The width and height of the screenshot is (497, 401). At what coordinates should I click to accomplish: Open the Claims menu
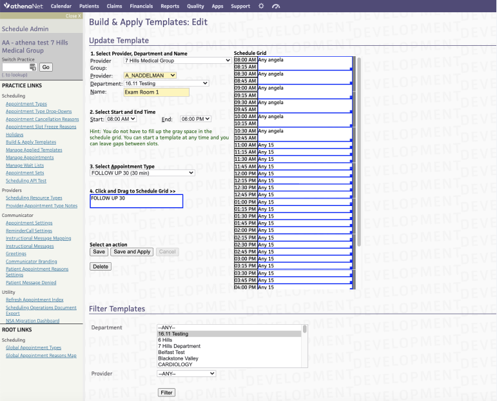[x=114, y=6]
